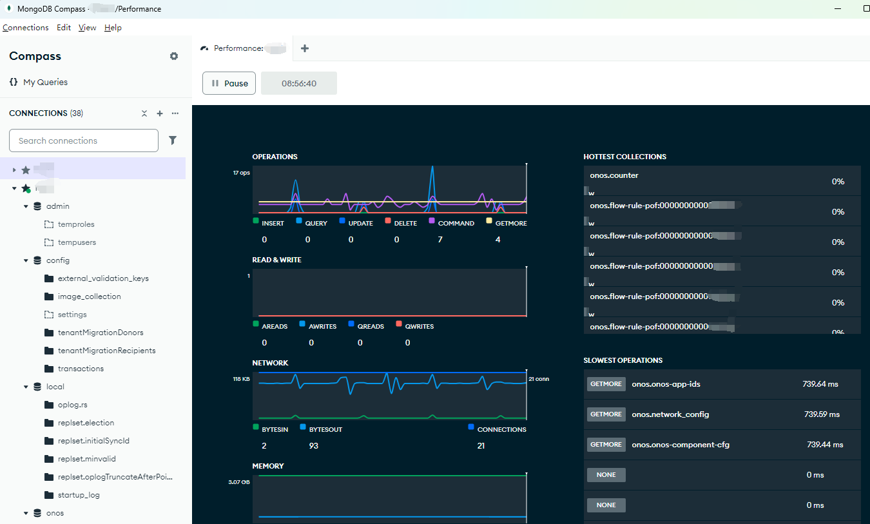Image resolution: width=870 pixels, height=524 pixels.
Task: Click the transactions folder icon
Action: tap(49, 369)
